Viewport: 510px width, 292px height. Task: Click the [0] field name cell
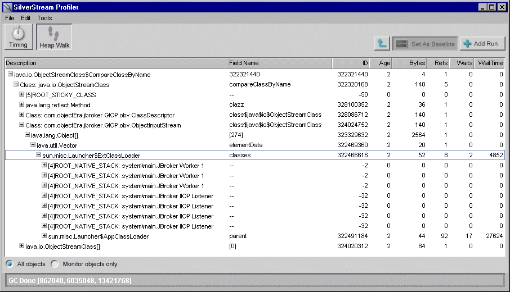232,246
